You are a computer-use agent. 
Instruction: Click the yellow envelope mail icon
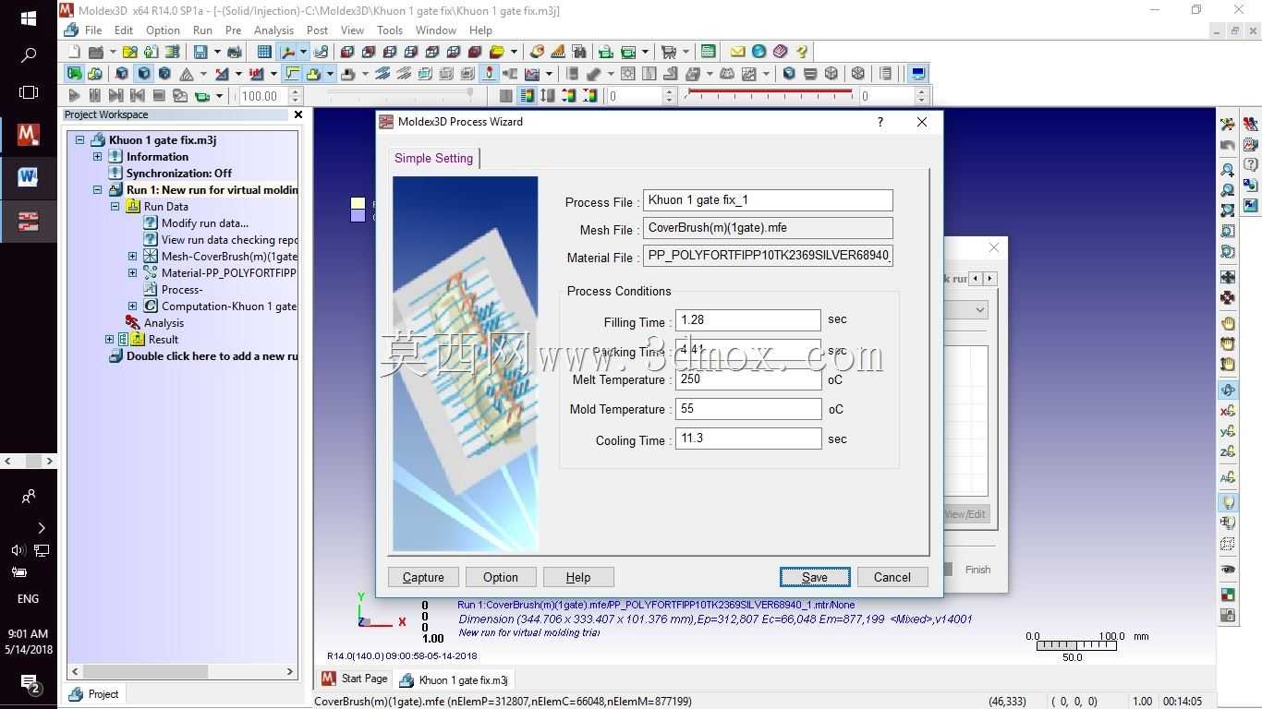click(737, 52)
